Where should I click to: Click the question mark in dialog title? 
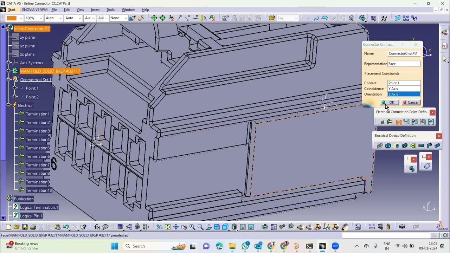point(403,45)
